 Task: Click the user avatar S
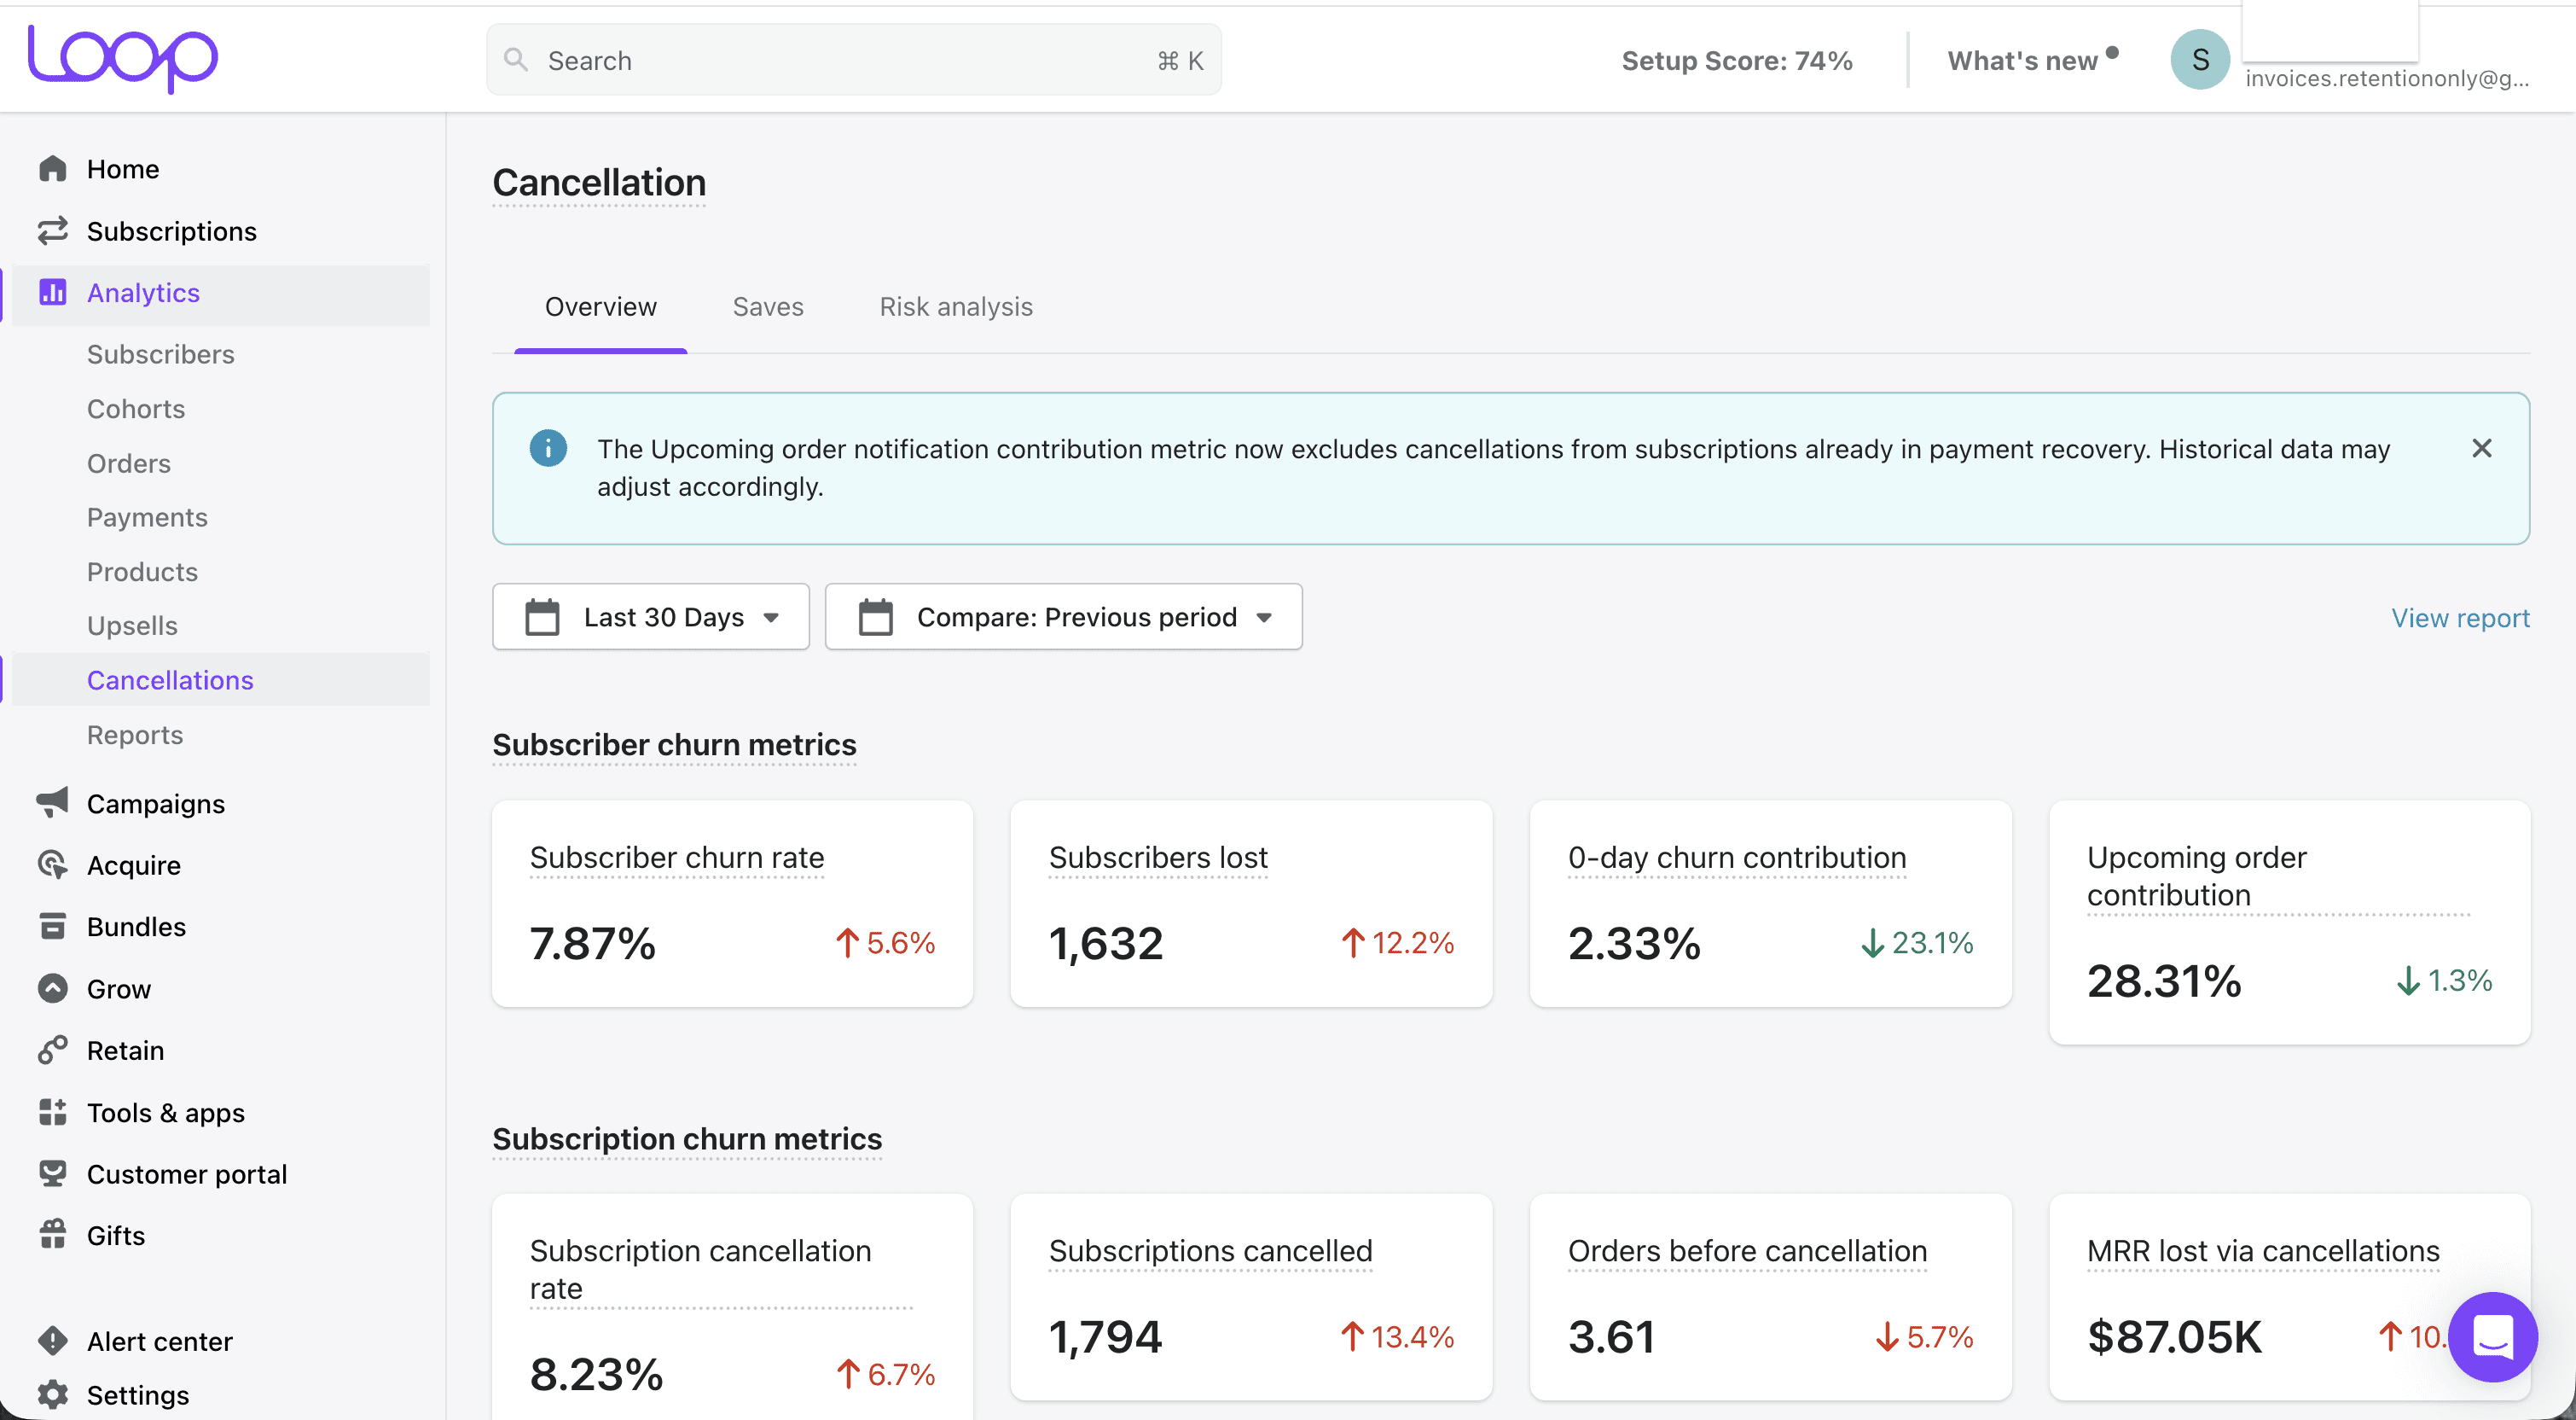tap(2199, 60)
